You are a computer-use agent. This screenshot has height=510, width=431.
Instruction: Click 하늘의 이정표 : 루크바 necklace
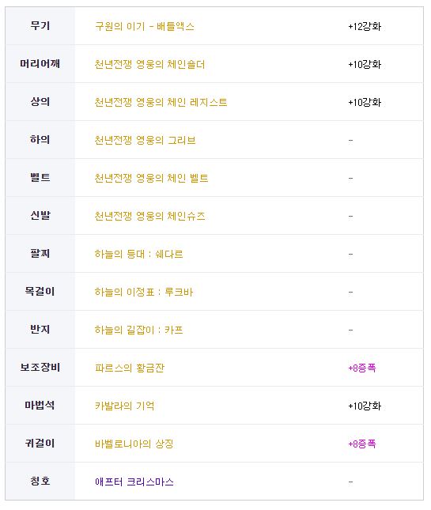point(144,292)
